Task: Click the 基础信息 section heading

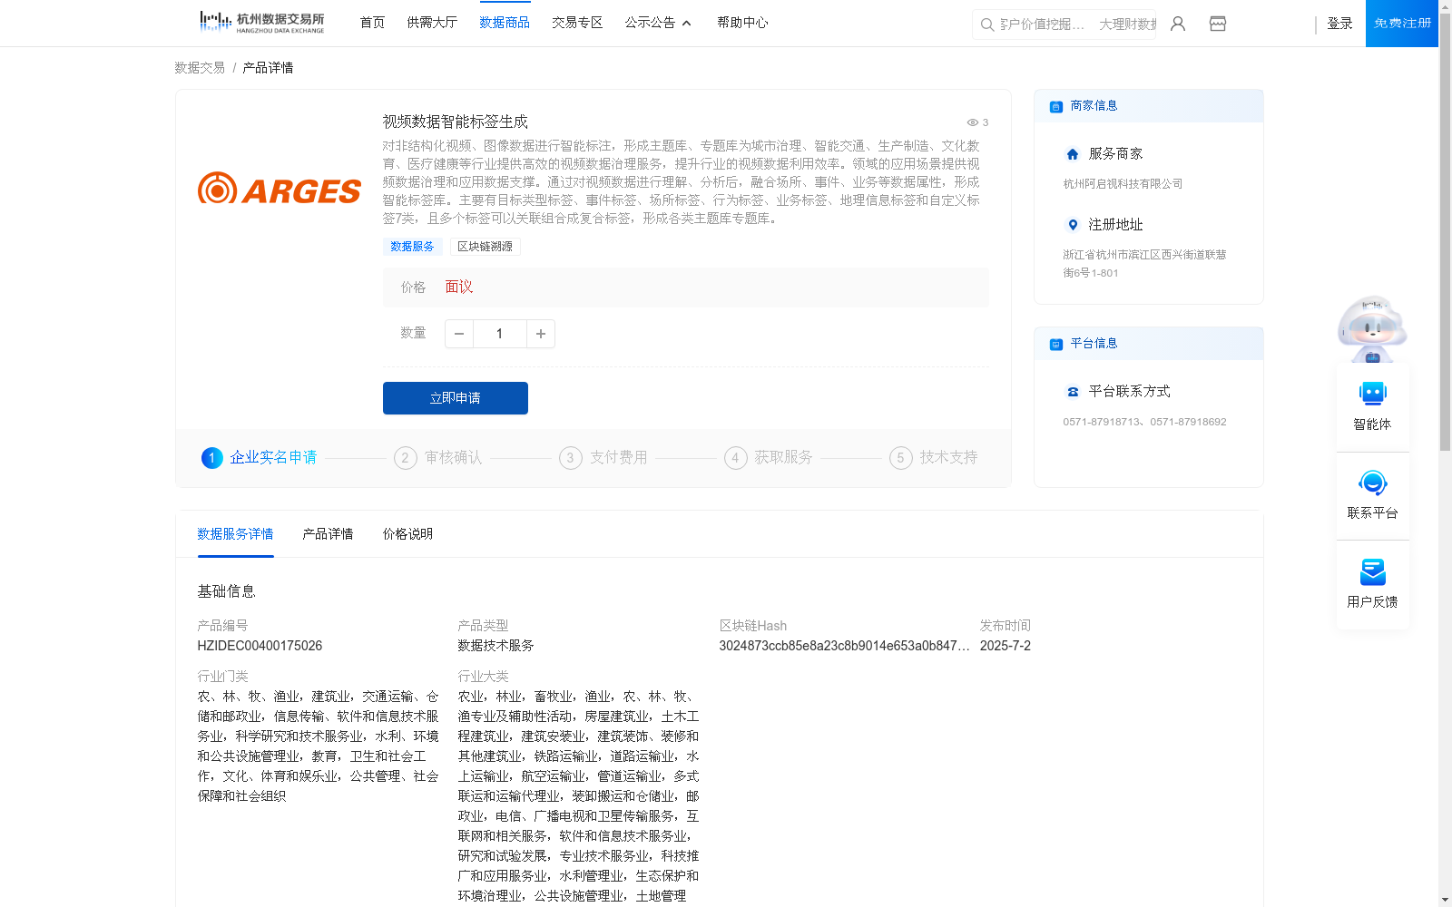Action: pos(226,591)
